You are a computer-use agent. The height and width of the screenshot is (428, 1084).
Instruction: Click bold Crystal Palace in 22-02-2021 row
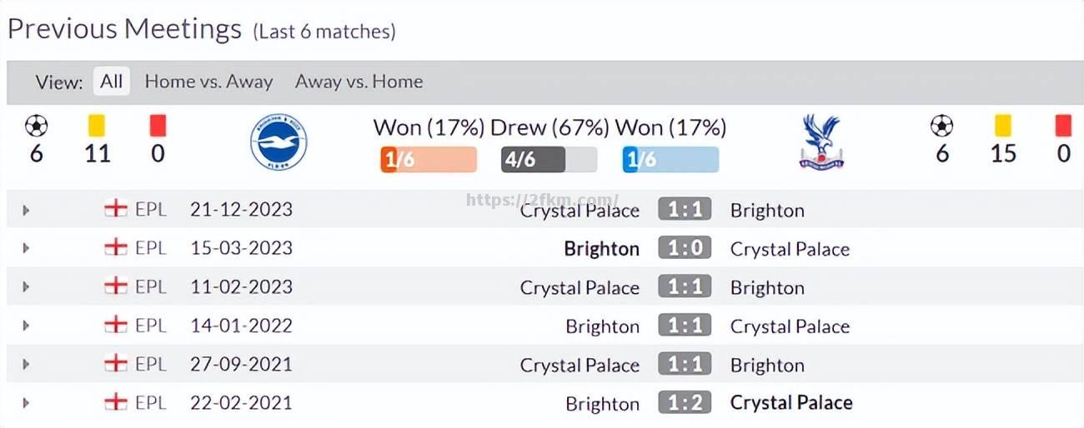point(790,403)
